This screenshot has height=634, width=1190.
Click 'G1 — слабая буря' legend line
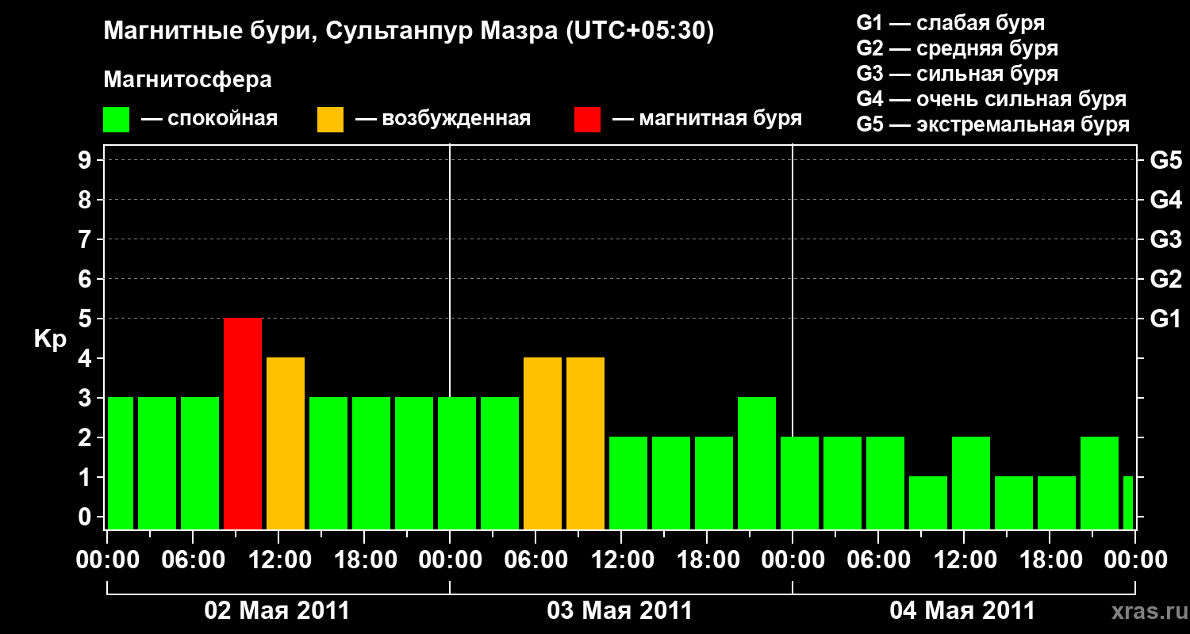(x=950, y=23)
